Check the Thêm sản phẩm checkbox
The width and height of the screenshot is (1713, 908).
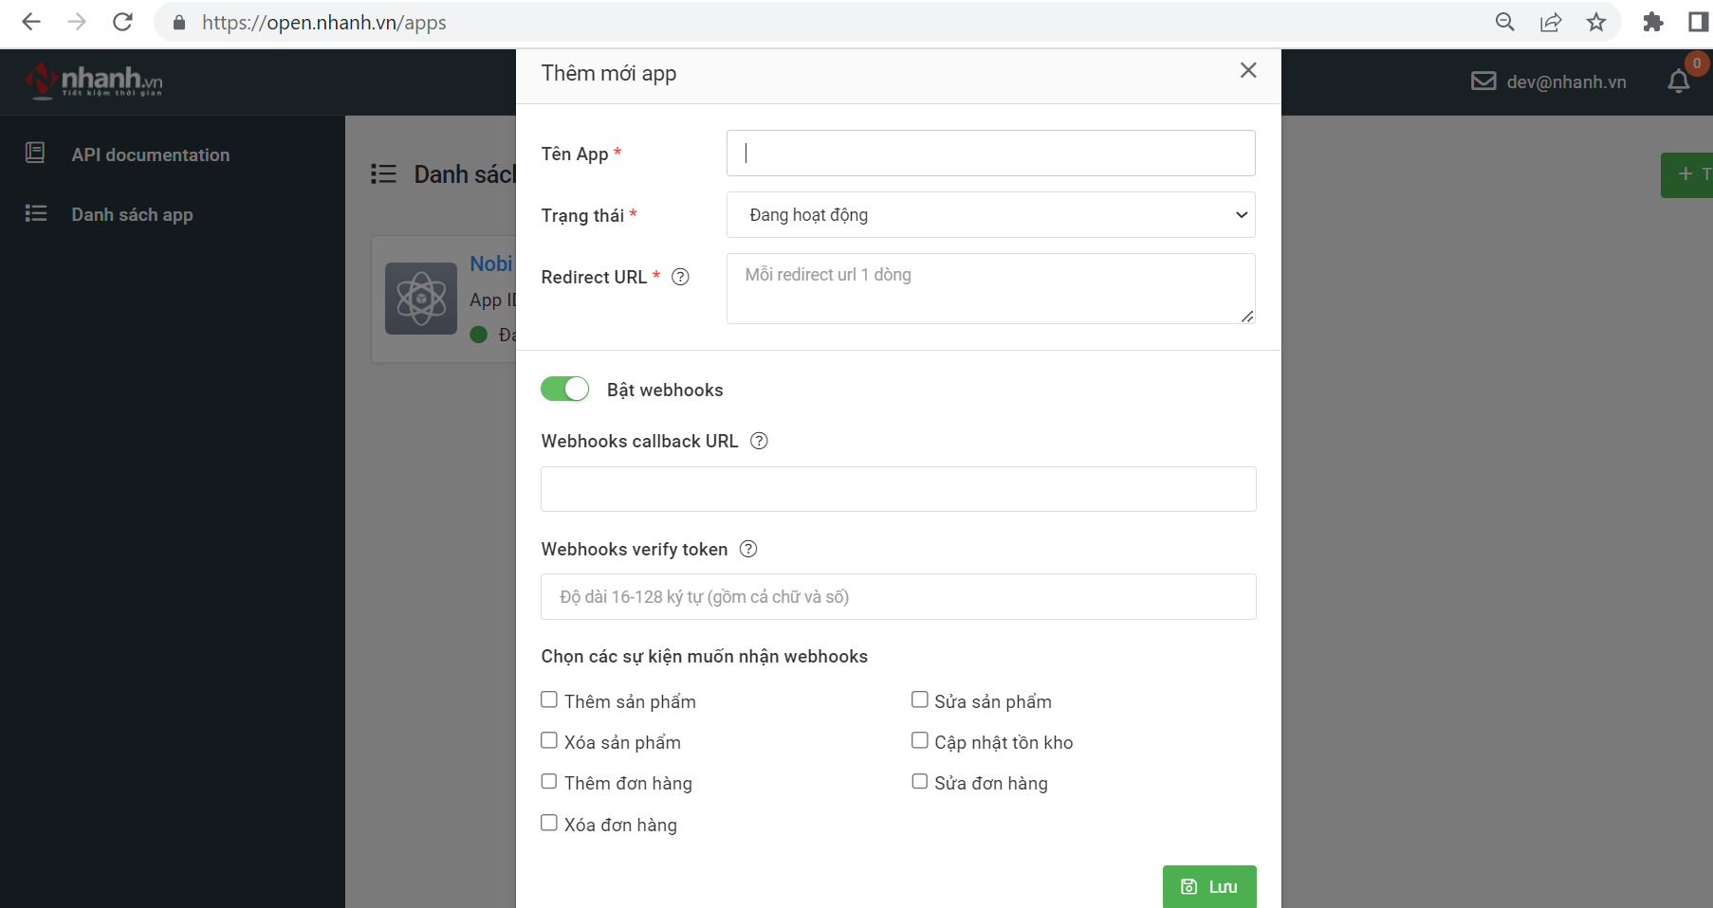coord(549,699)
